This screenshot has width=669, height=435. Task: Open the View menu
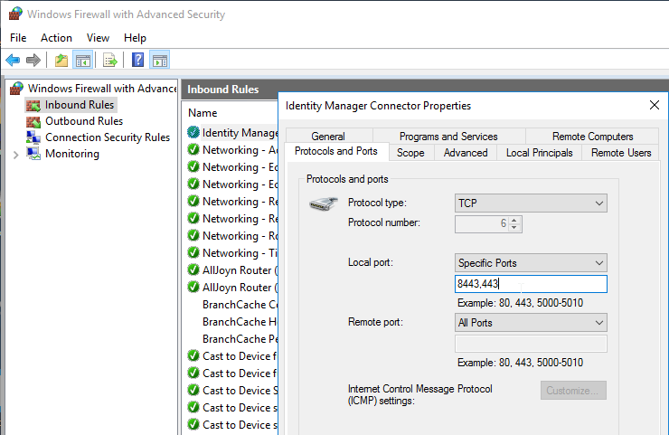click(98, 38)
